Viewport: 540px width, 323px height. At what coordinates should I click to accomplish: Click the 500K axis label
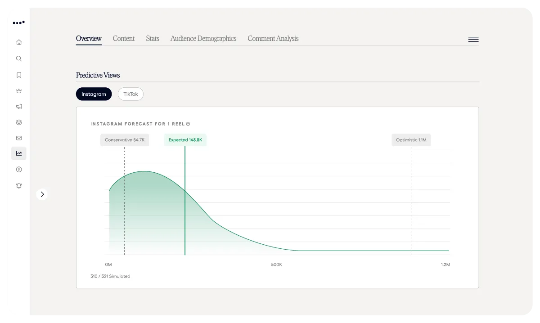pyautogui.click(x=276, y=265)
